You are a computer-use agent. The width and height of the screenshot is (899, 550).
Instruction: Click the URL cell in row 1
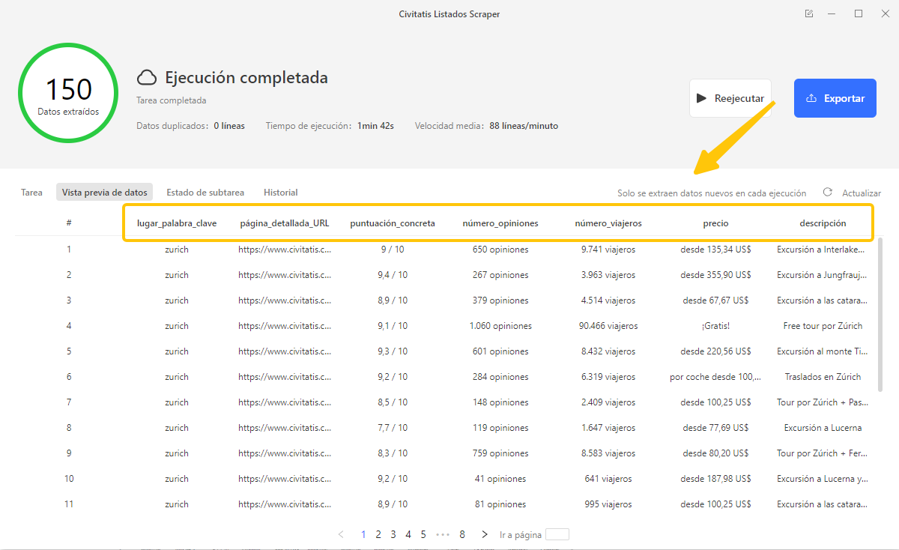pyautogui.click(x=285, y=250)
